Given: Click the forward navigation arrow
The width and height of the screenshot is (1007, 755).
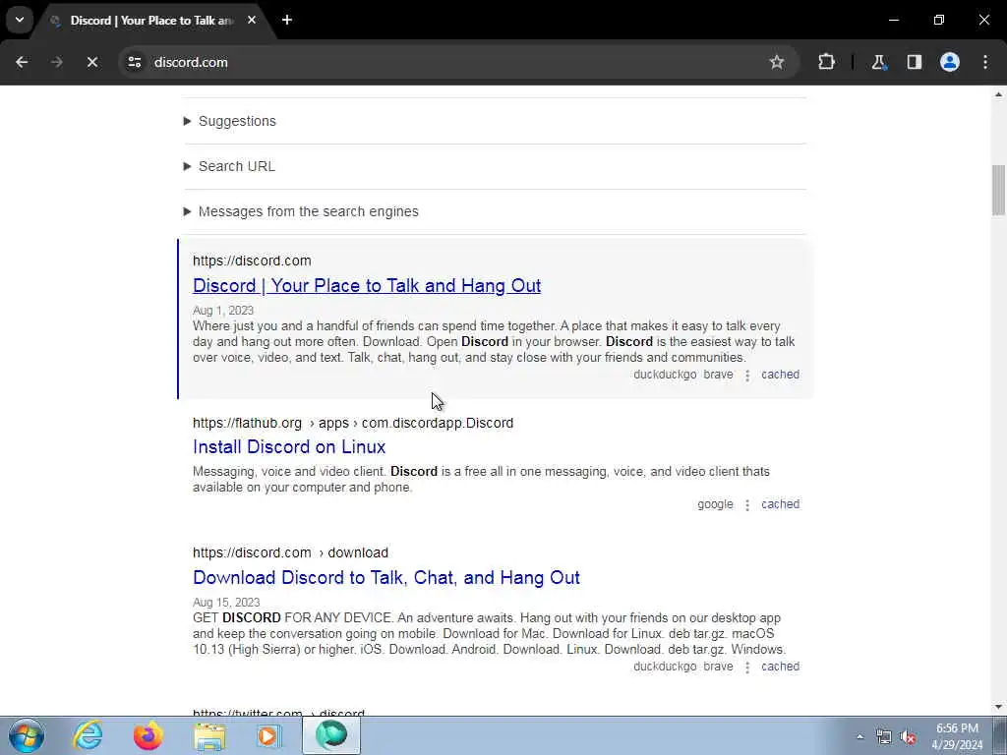Looking at the screenshot, I should 56,62.
